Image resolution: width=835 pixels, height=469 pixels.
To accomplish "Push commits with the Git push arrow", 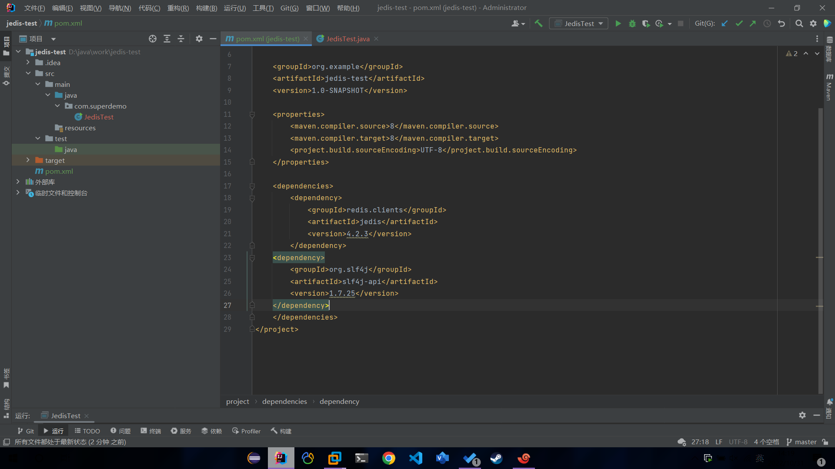I will (753, 23).
